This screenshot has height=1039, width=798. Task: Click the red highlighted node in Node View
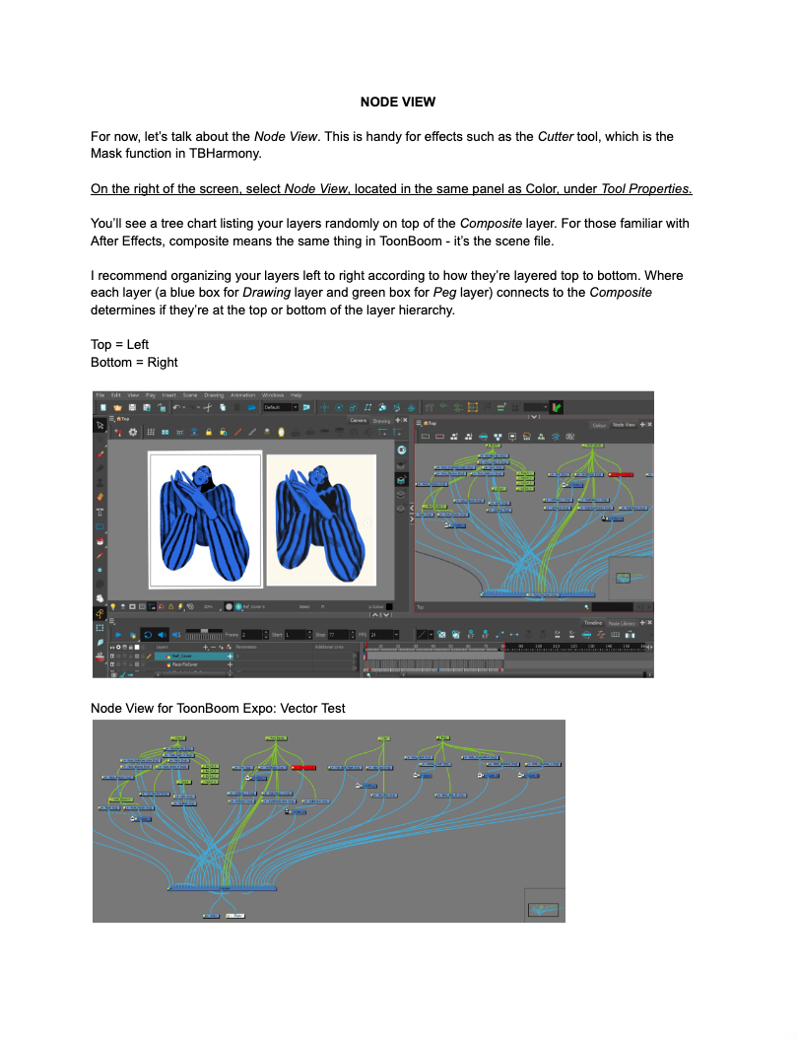tap(622, 474)
